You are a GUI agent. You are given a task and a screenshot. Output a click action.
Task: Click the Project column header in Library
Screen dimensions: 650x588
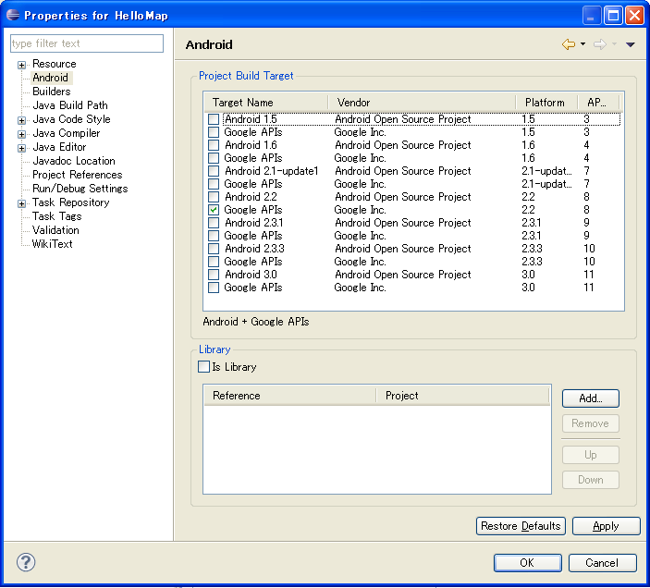point(462,396)
